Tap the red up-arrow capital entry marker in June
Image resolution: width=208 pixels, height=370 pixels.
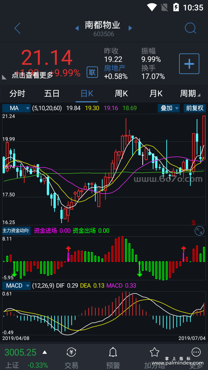point(183,249)
